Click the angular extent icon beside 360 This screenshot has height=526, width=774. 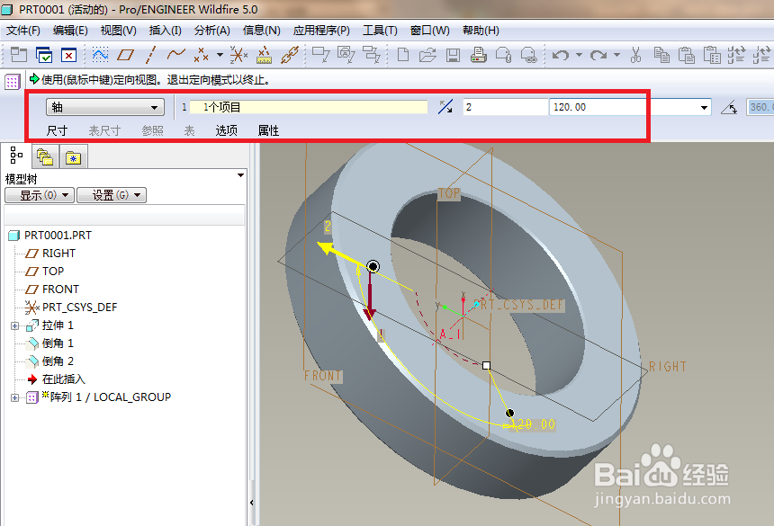[x=729, y=107]
